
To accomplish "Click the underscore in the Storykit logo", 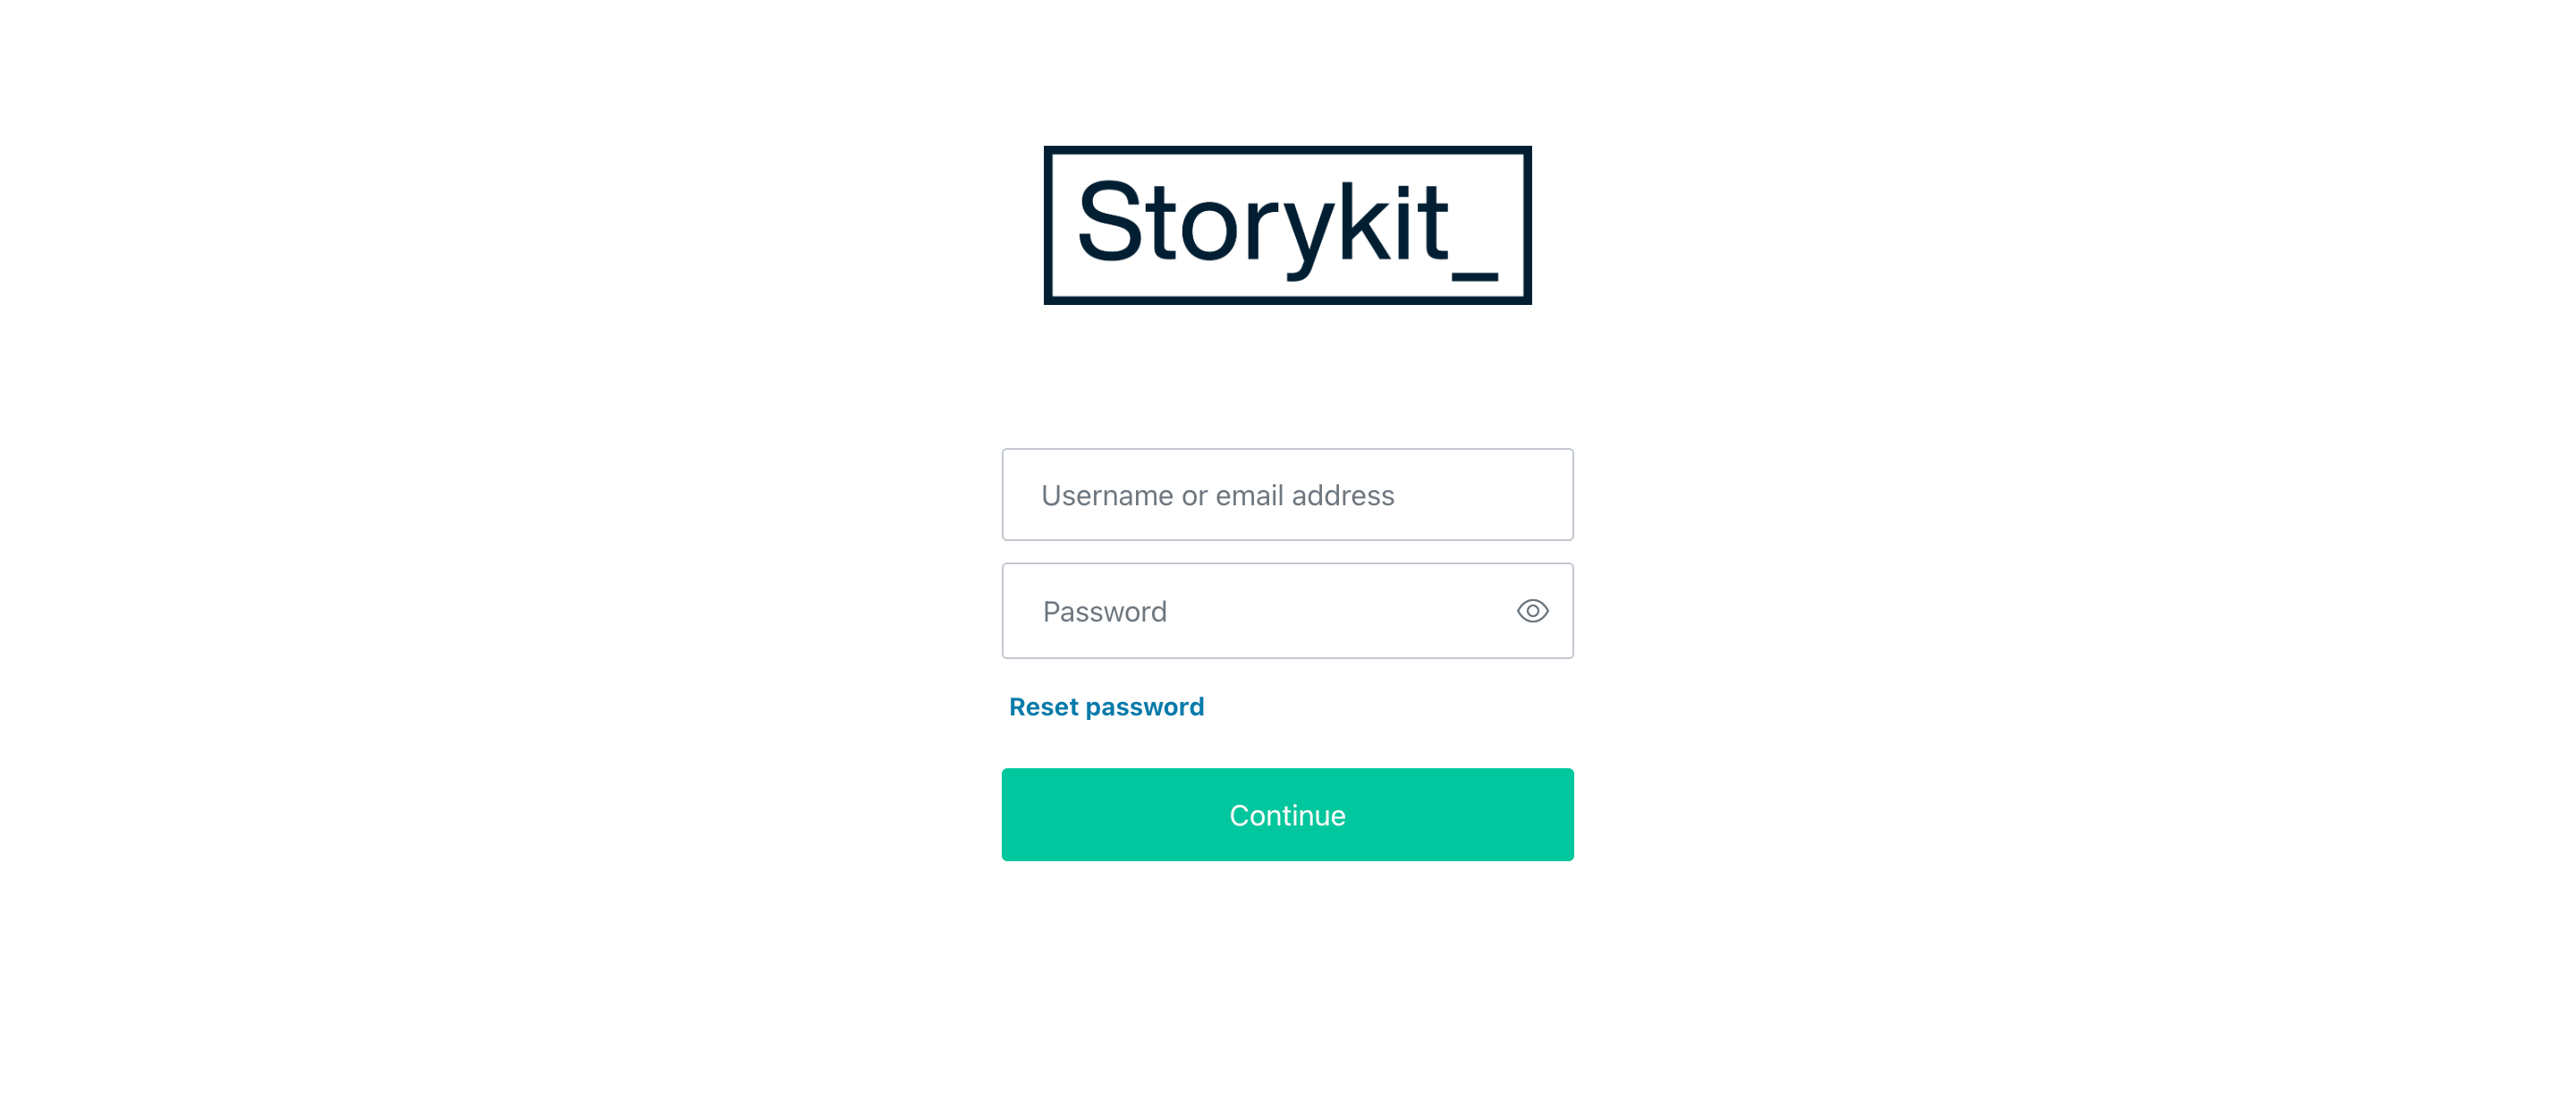I will 1474,275.
